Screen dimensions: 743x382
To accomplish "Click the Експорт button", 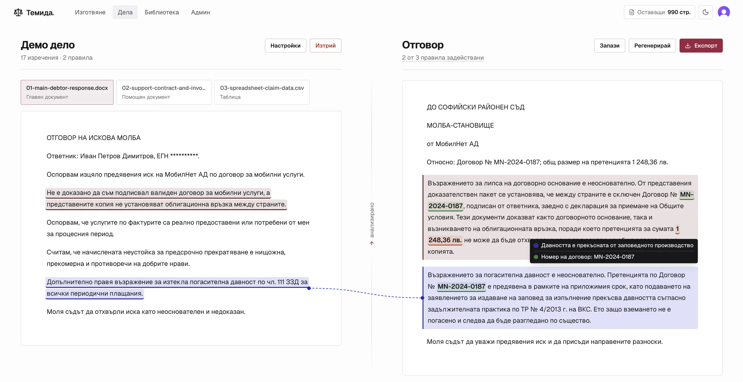I will coord(701,45).
